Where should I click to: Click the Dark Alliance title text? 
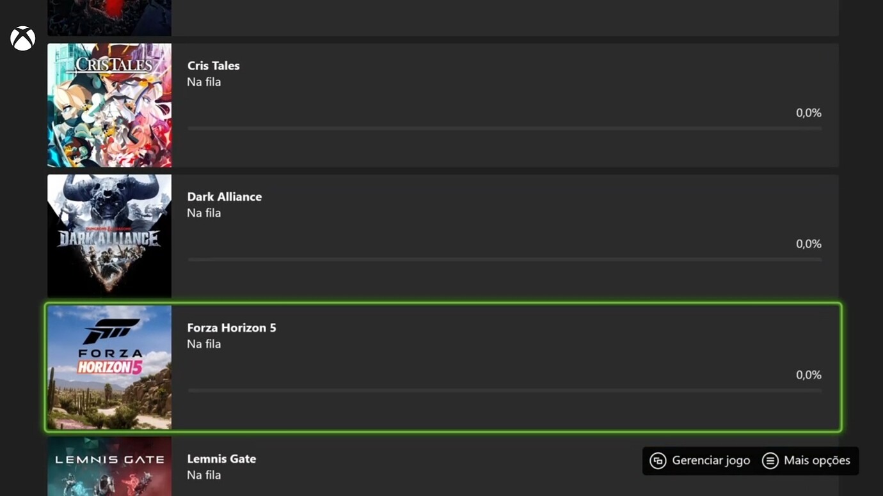(224, 197)
